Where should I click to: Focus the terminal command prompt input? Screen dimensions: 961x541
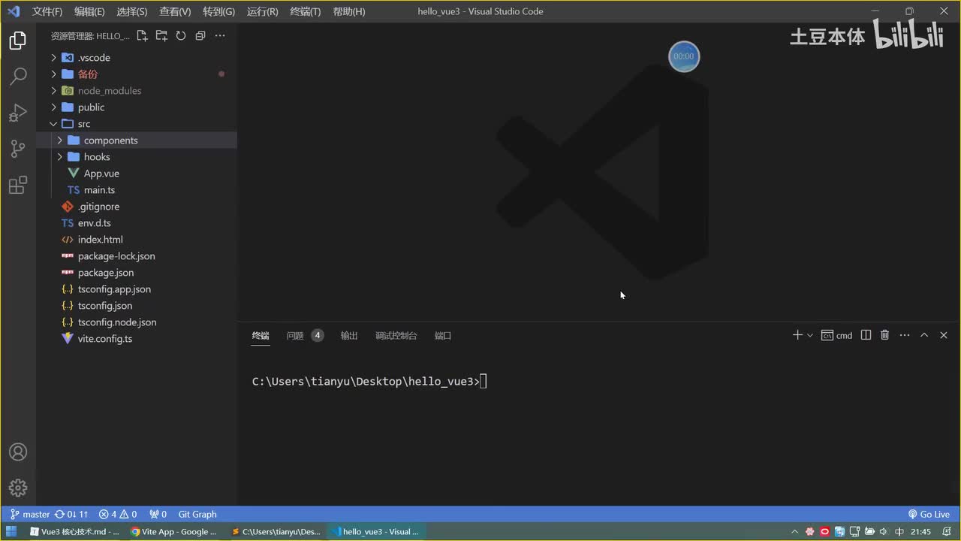coord(484,382)
